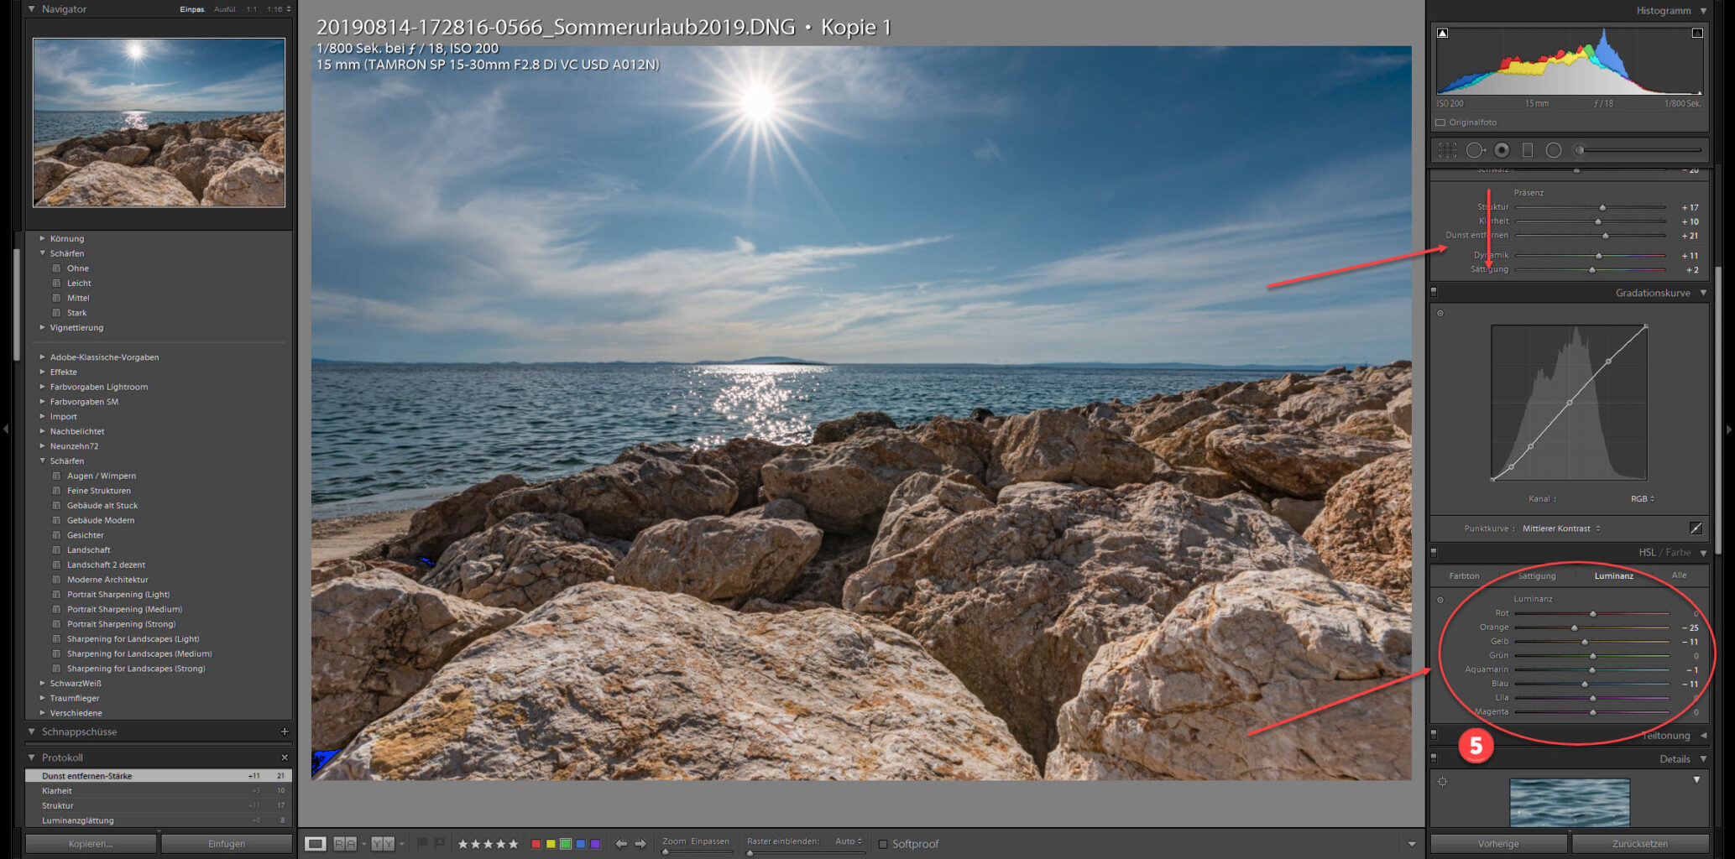1735x859 pixels.
Task: Open the Punktkurve Mittlerer Kontrast dropdown
Action: point(1561,528)
